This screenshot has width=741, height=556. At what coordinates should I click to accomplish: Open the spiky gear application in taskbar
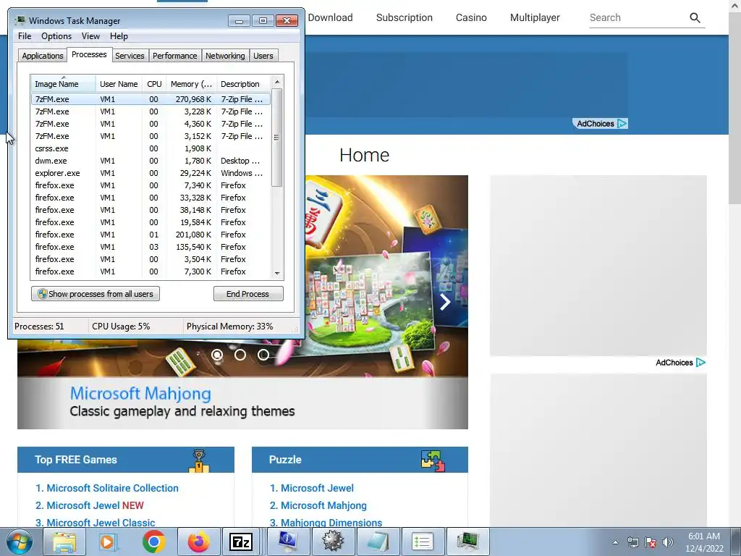[x=333, y=542]
